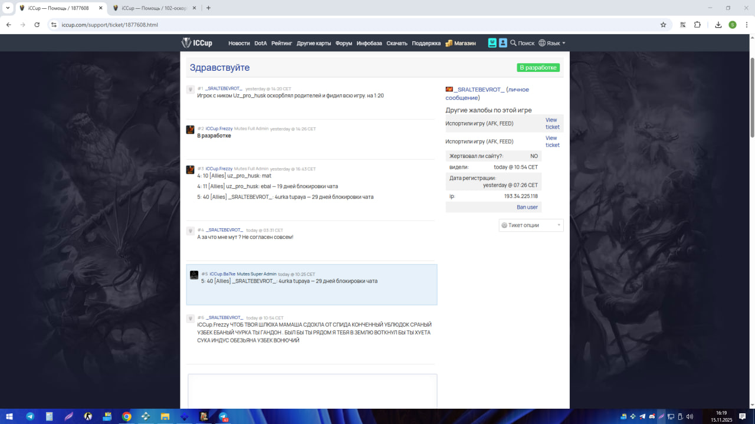This screenshot has width=755, height=424.
Task: Open the blue user profile icon
Action: (503, 43)
